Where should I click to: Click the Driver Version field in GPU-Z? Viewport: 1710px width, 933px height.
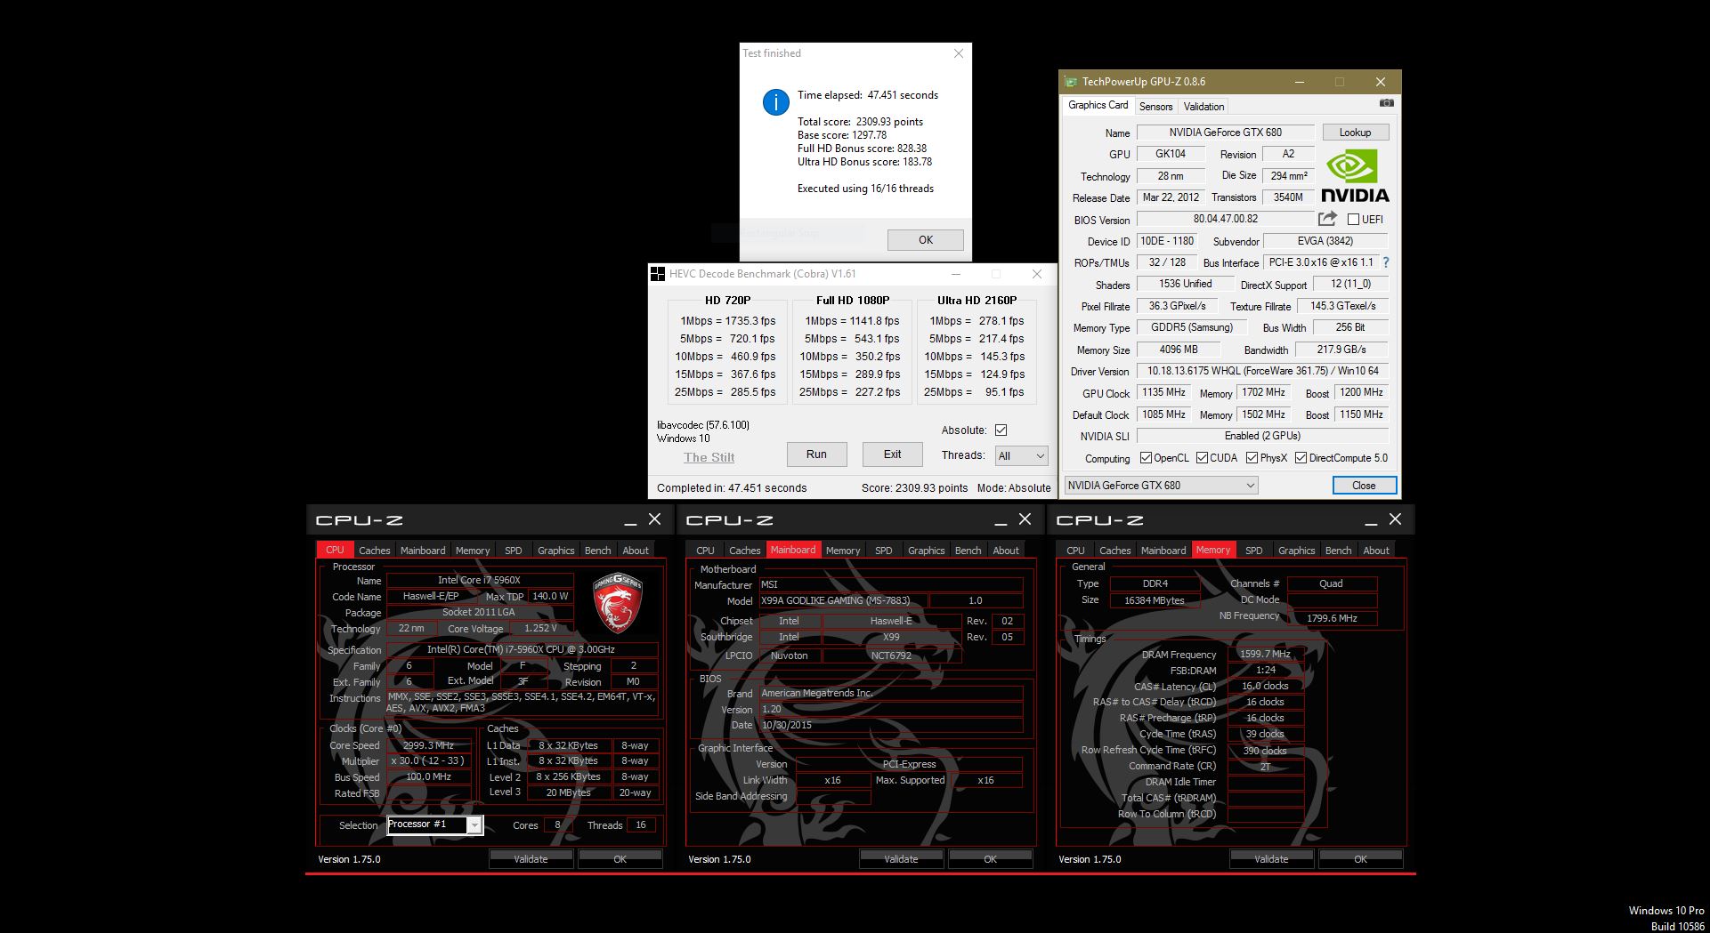click(x=1262, y=371)
